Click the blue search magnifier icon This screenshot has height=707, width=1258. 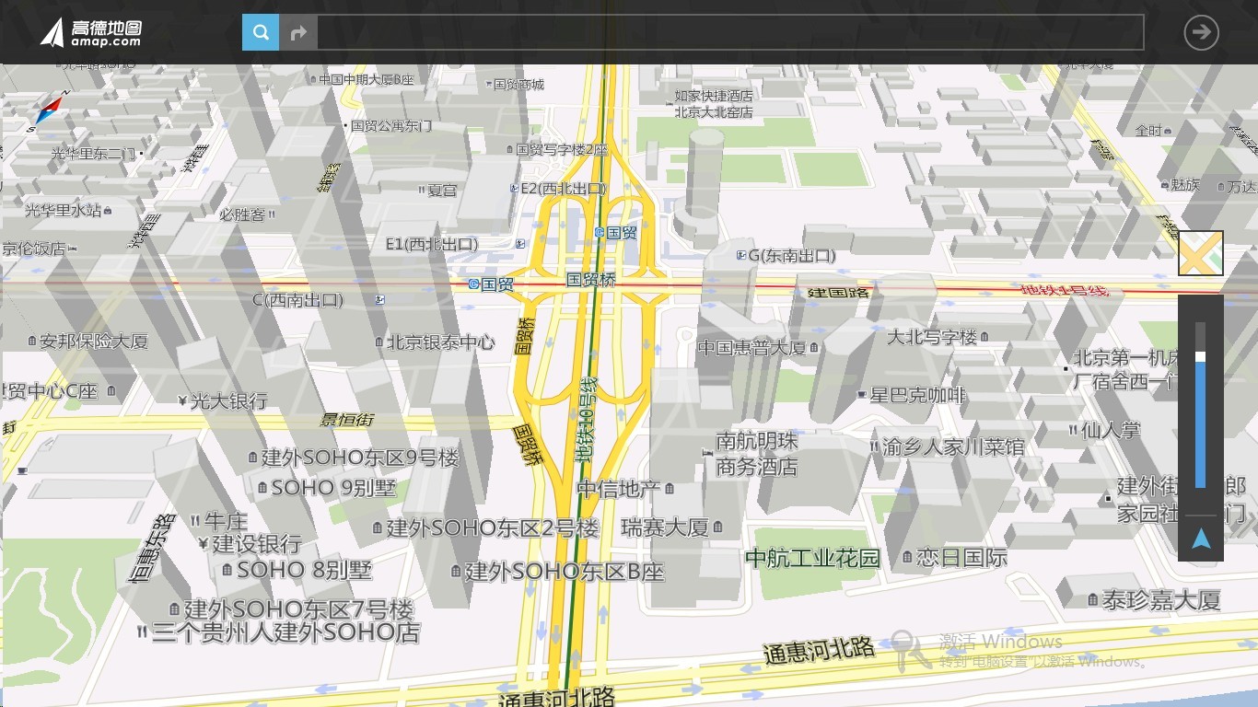260,31
